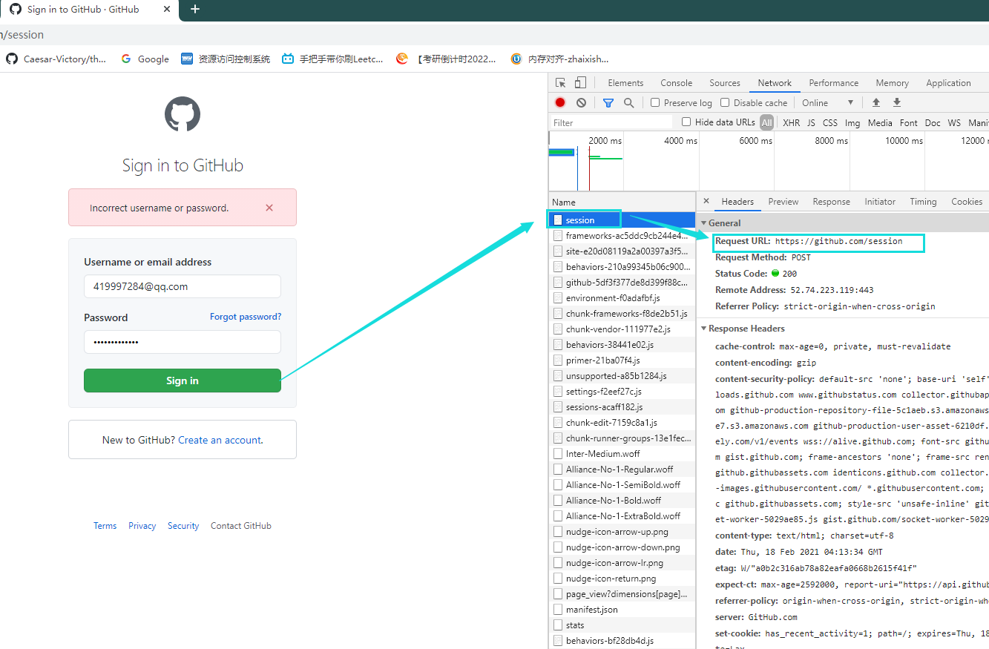Focus the Password input field
The image size is (989, 649).
pos(183,342)
